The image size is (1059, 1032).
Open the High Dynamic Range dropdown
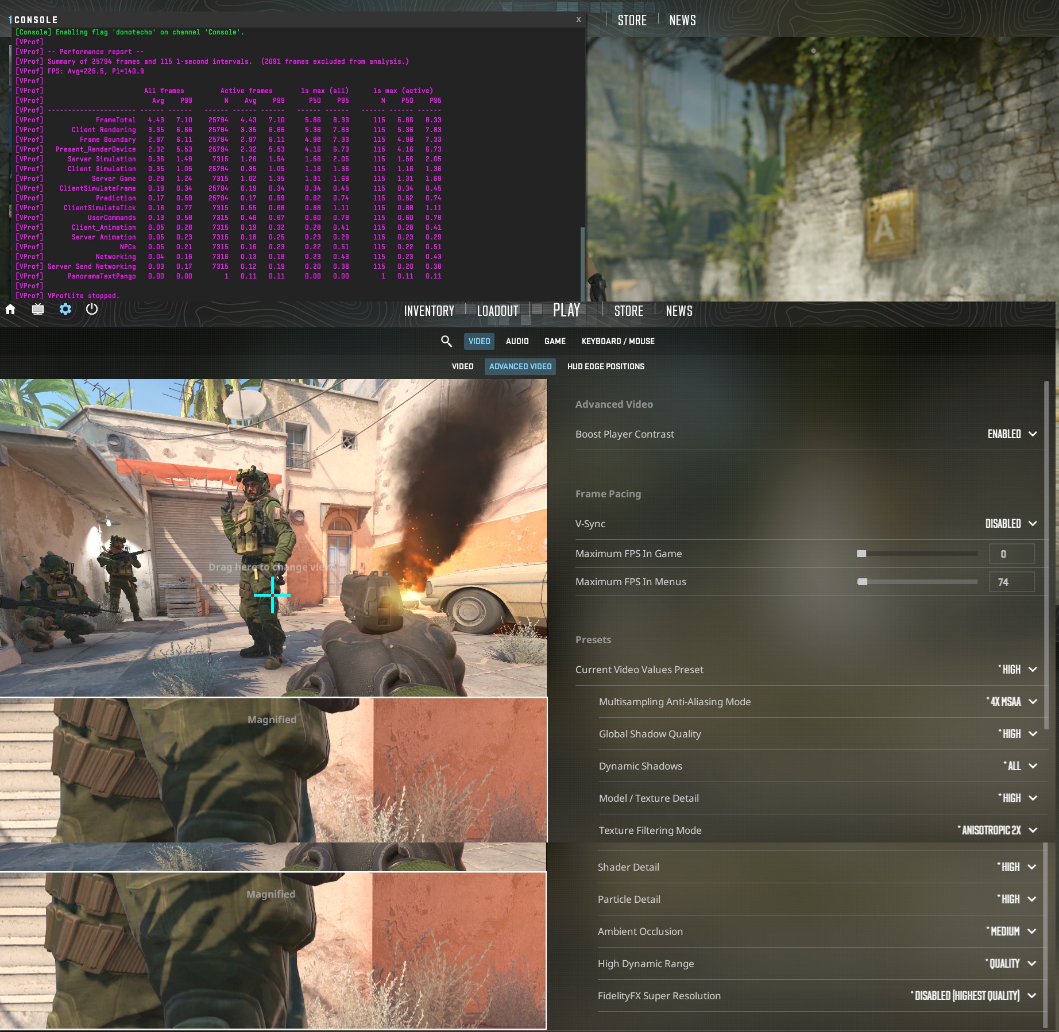[1010, 964]
